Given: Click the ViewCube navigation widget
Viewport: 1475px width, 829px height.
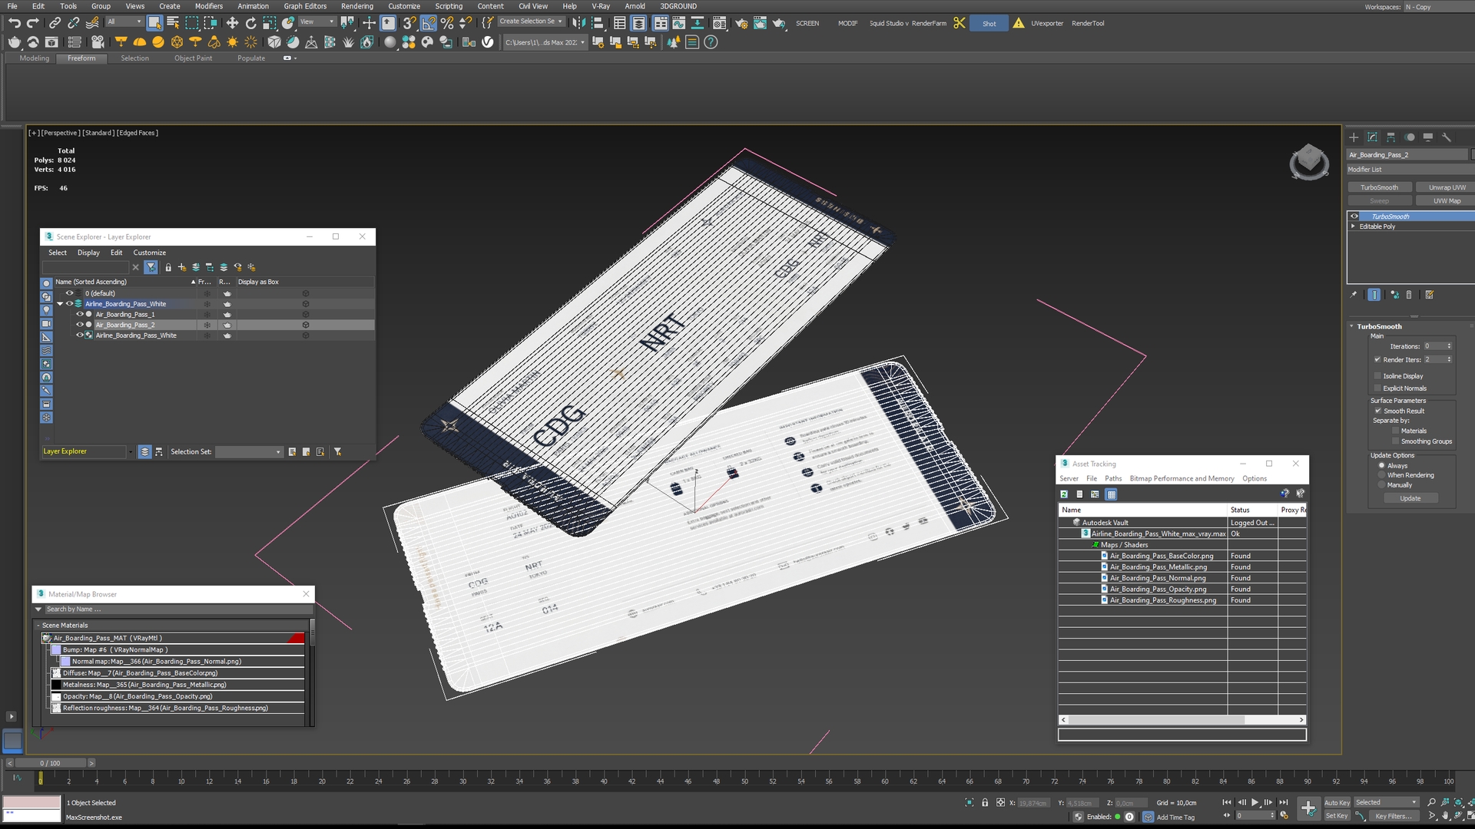Looking at the screenshot, I should coord(1309,162).
